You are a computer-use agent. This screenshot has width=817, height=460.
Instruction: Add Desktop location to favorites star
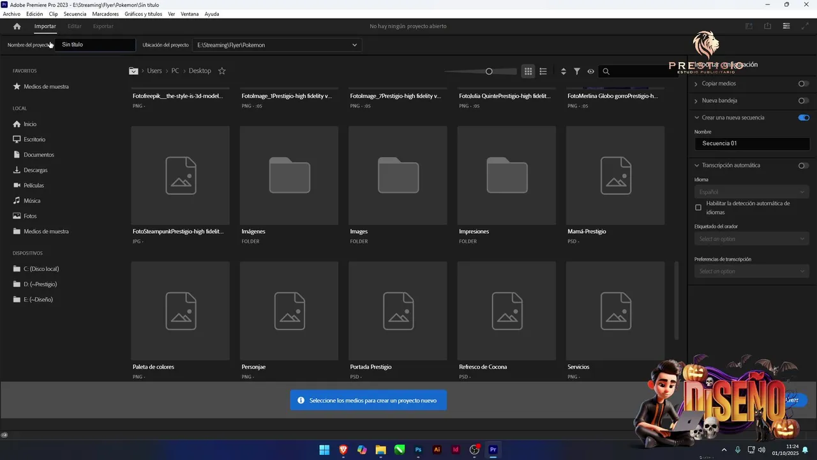coord(222,71)
